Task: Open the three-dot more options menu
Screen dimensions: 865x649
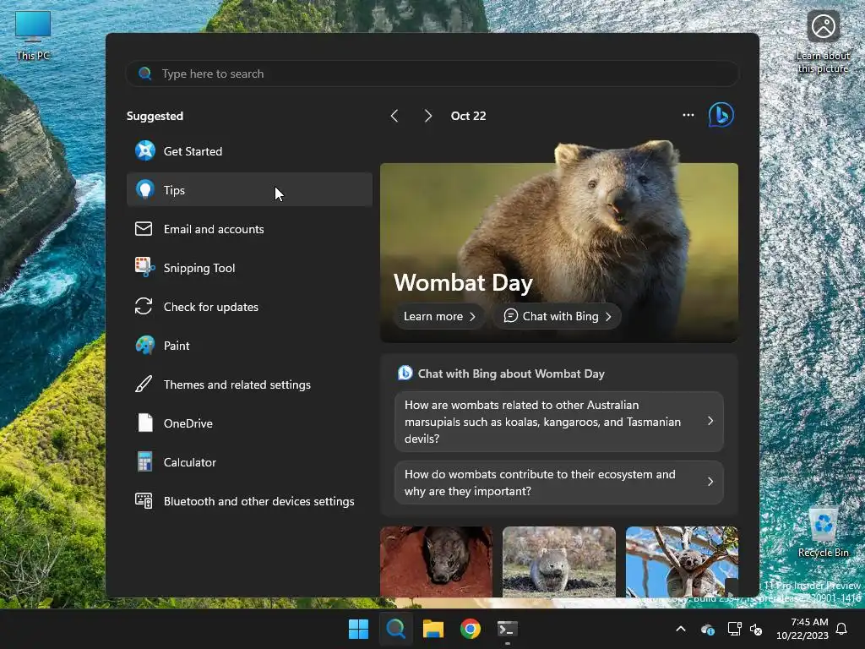Action: (688, 115)
